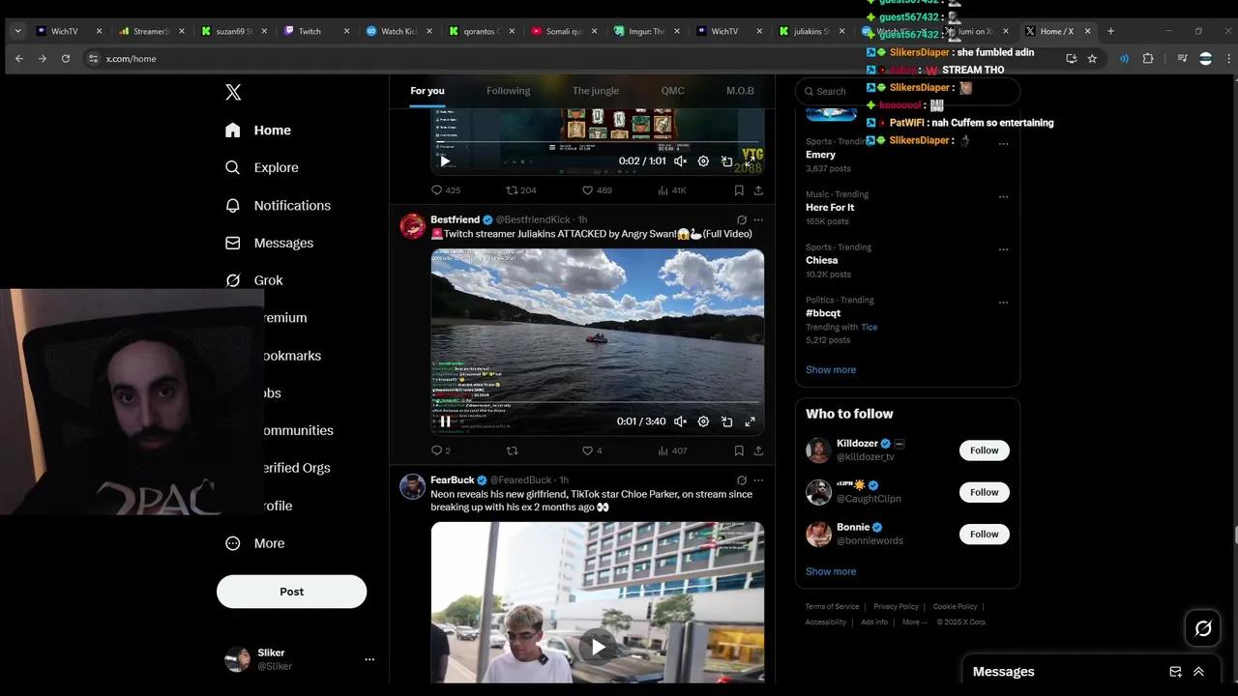The height and width of the screenshot is (696, 1238).
Task: Follow Bonnie
Action: [x=984, y=534]
